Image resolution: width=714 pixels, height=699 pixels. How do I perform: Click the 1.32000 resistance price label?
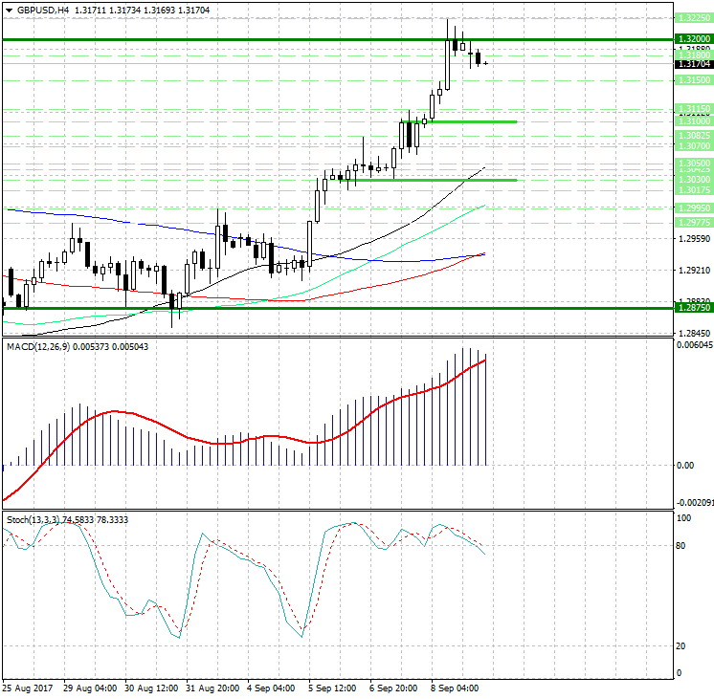(x=692, y=39)
